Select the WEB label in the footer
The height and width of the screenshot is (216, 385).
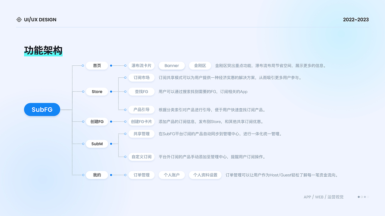[319, 197]
